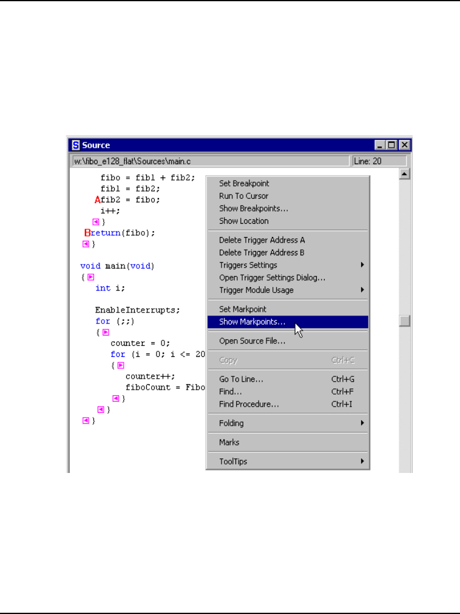The image size is (460, 614).
Task: Minimize the Source window
Action: coord(380,145)
